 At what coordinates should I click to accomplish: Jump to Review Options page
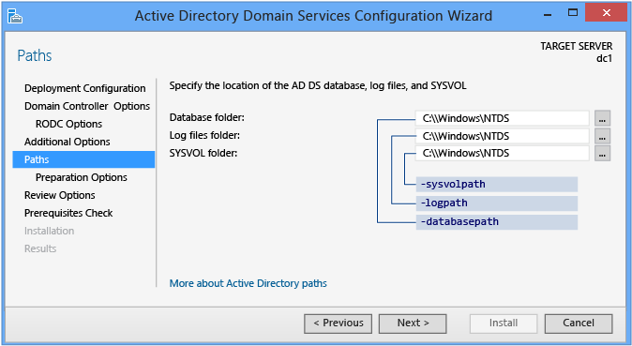pyautogui.click(x=60, y=195)
